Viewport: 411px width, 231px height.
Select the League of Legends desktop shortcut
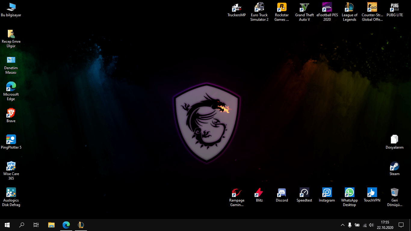(350, 12)
